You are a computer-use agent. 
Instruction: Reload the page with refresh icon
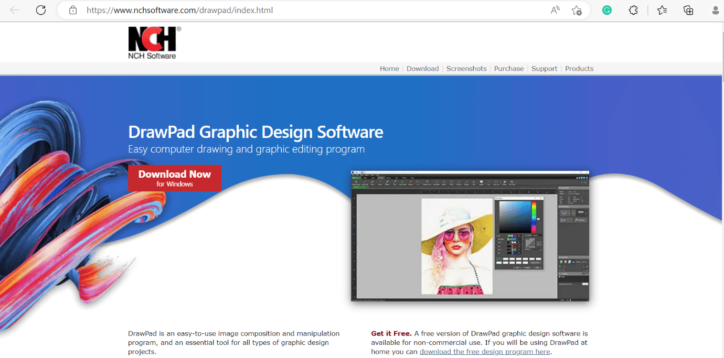click(41, 10)
